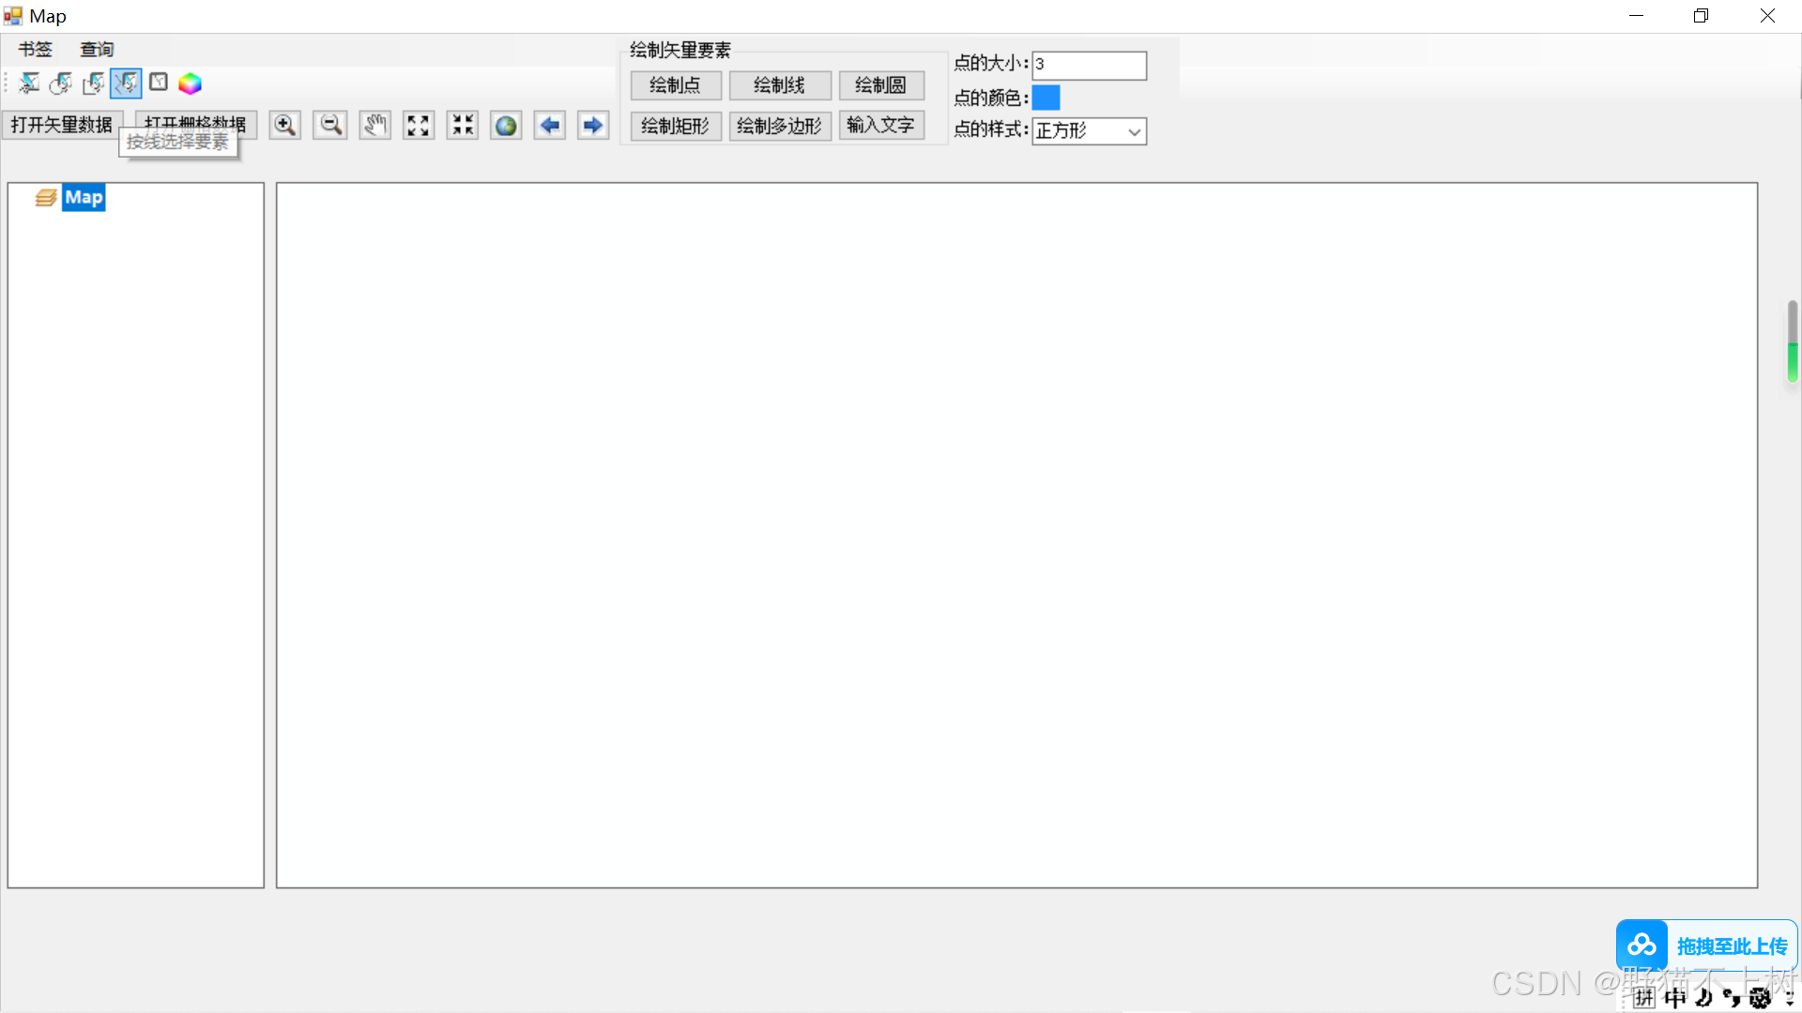The height and width of the screenshot is (1013, 1802).
Task: Click the 打开矢量数据 button
Action: [62, 125]
